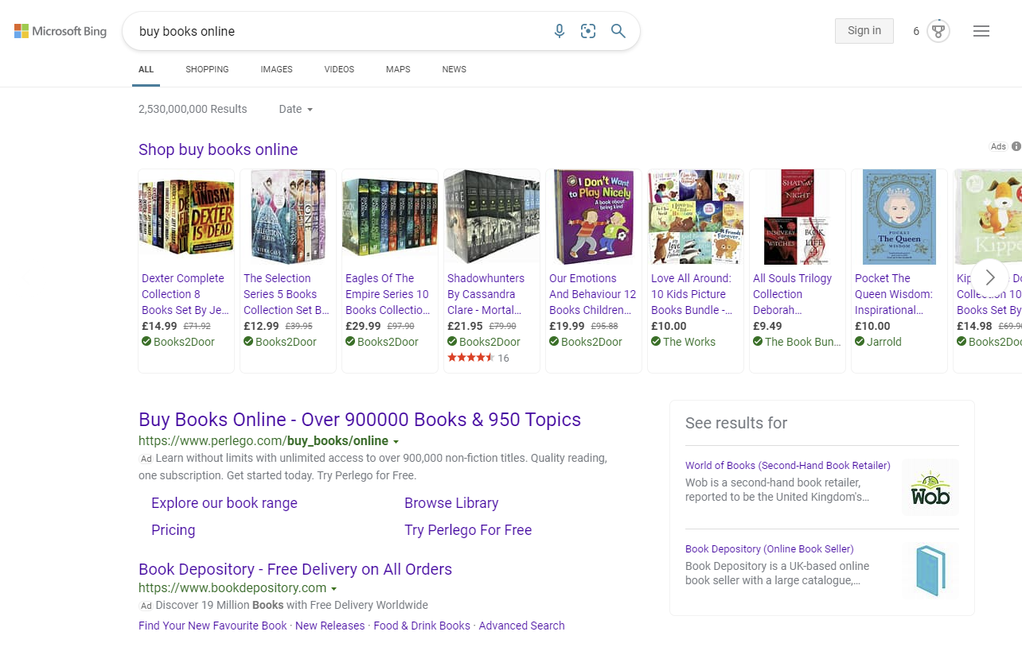Click the Sign in button
The height and width of the screenshot is (651, 1022).
[864, 30]
